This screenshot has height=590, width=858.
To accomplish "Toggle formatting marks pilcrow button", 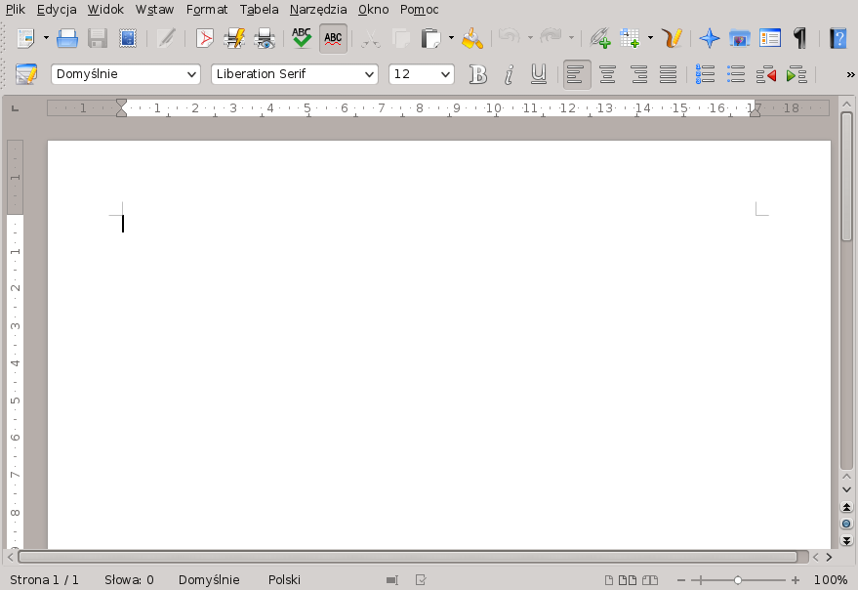I will pos(800,39).
